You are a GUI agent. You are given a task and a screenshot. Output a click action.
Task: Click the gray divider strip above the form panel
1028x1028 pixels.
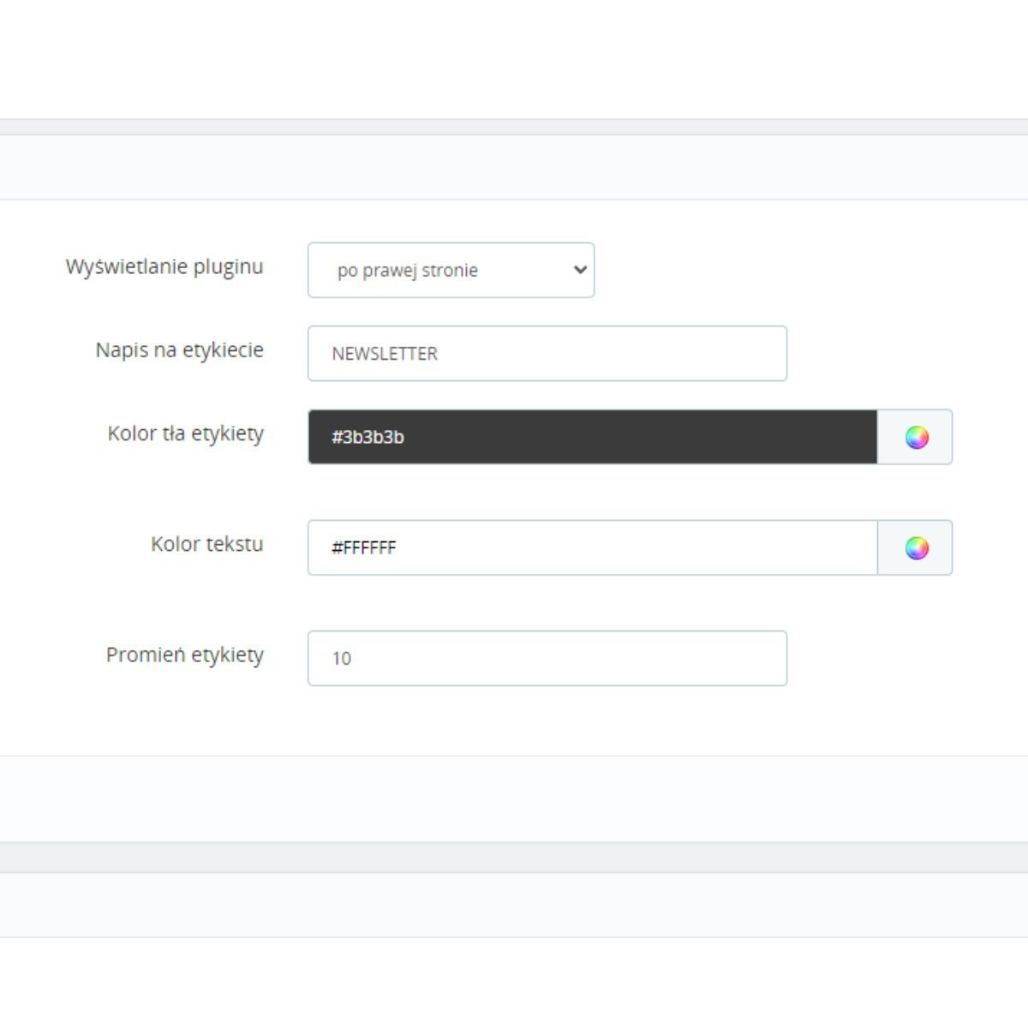[514, 127]
